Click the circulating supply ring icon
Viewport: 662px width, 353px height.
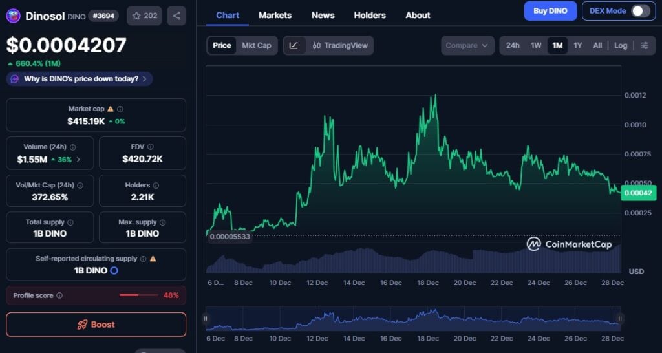[114, 270]
